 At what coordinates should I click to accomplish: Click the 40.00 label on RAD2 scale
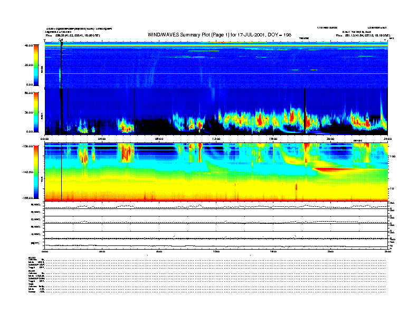tap(28, 45)
